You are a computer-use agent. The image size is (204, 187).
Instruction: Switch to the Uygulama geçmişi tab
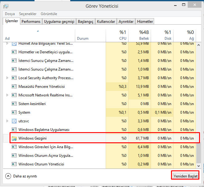[59, 22]
